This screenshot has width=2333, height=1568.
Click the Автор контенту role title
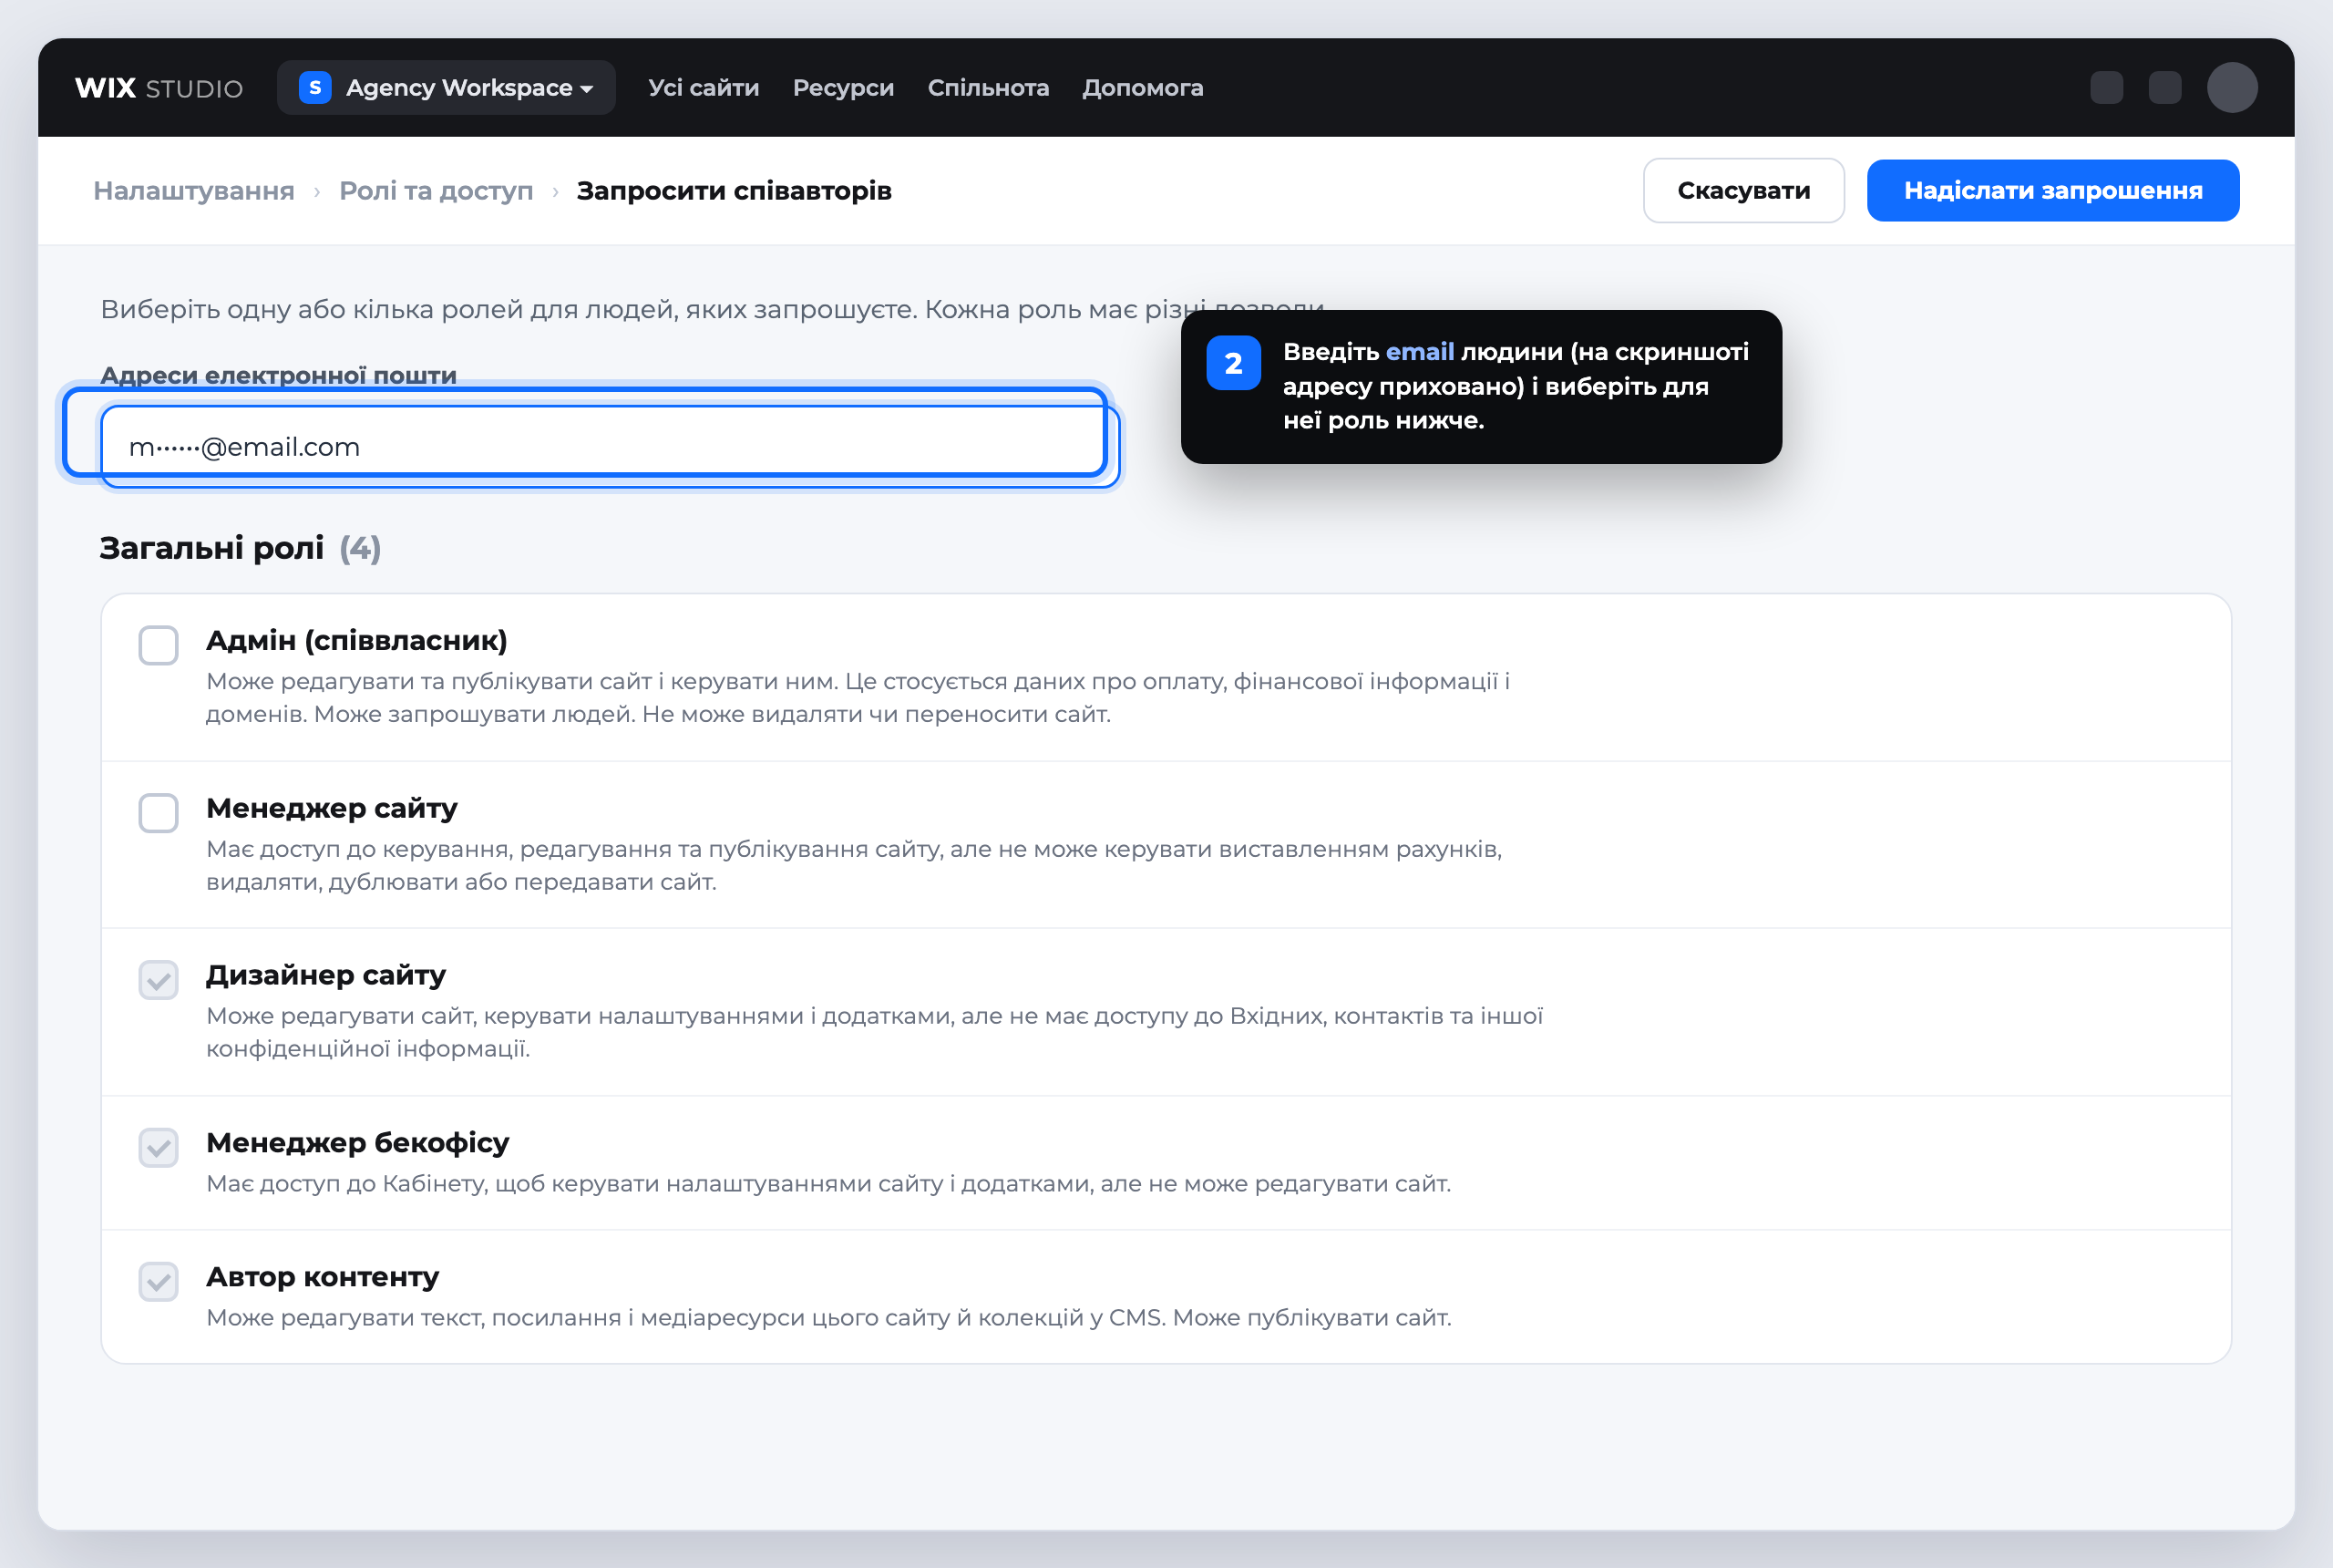[x=323, y=1277]
